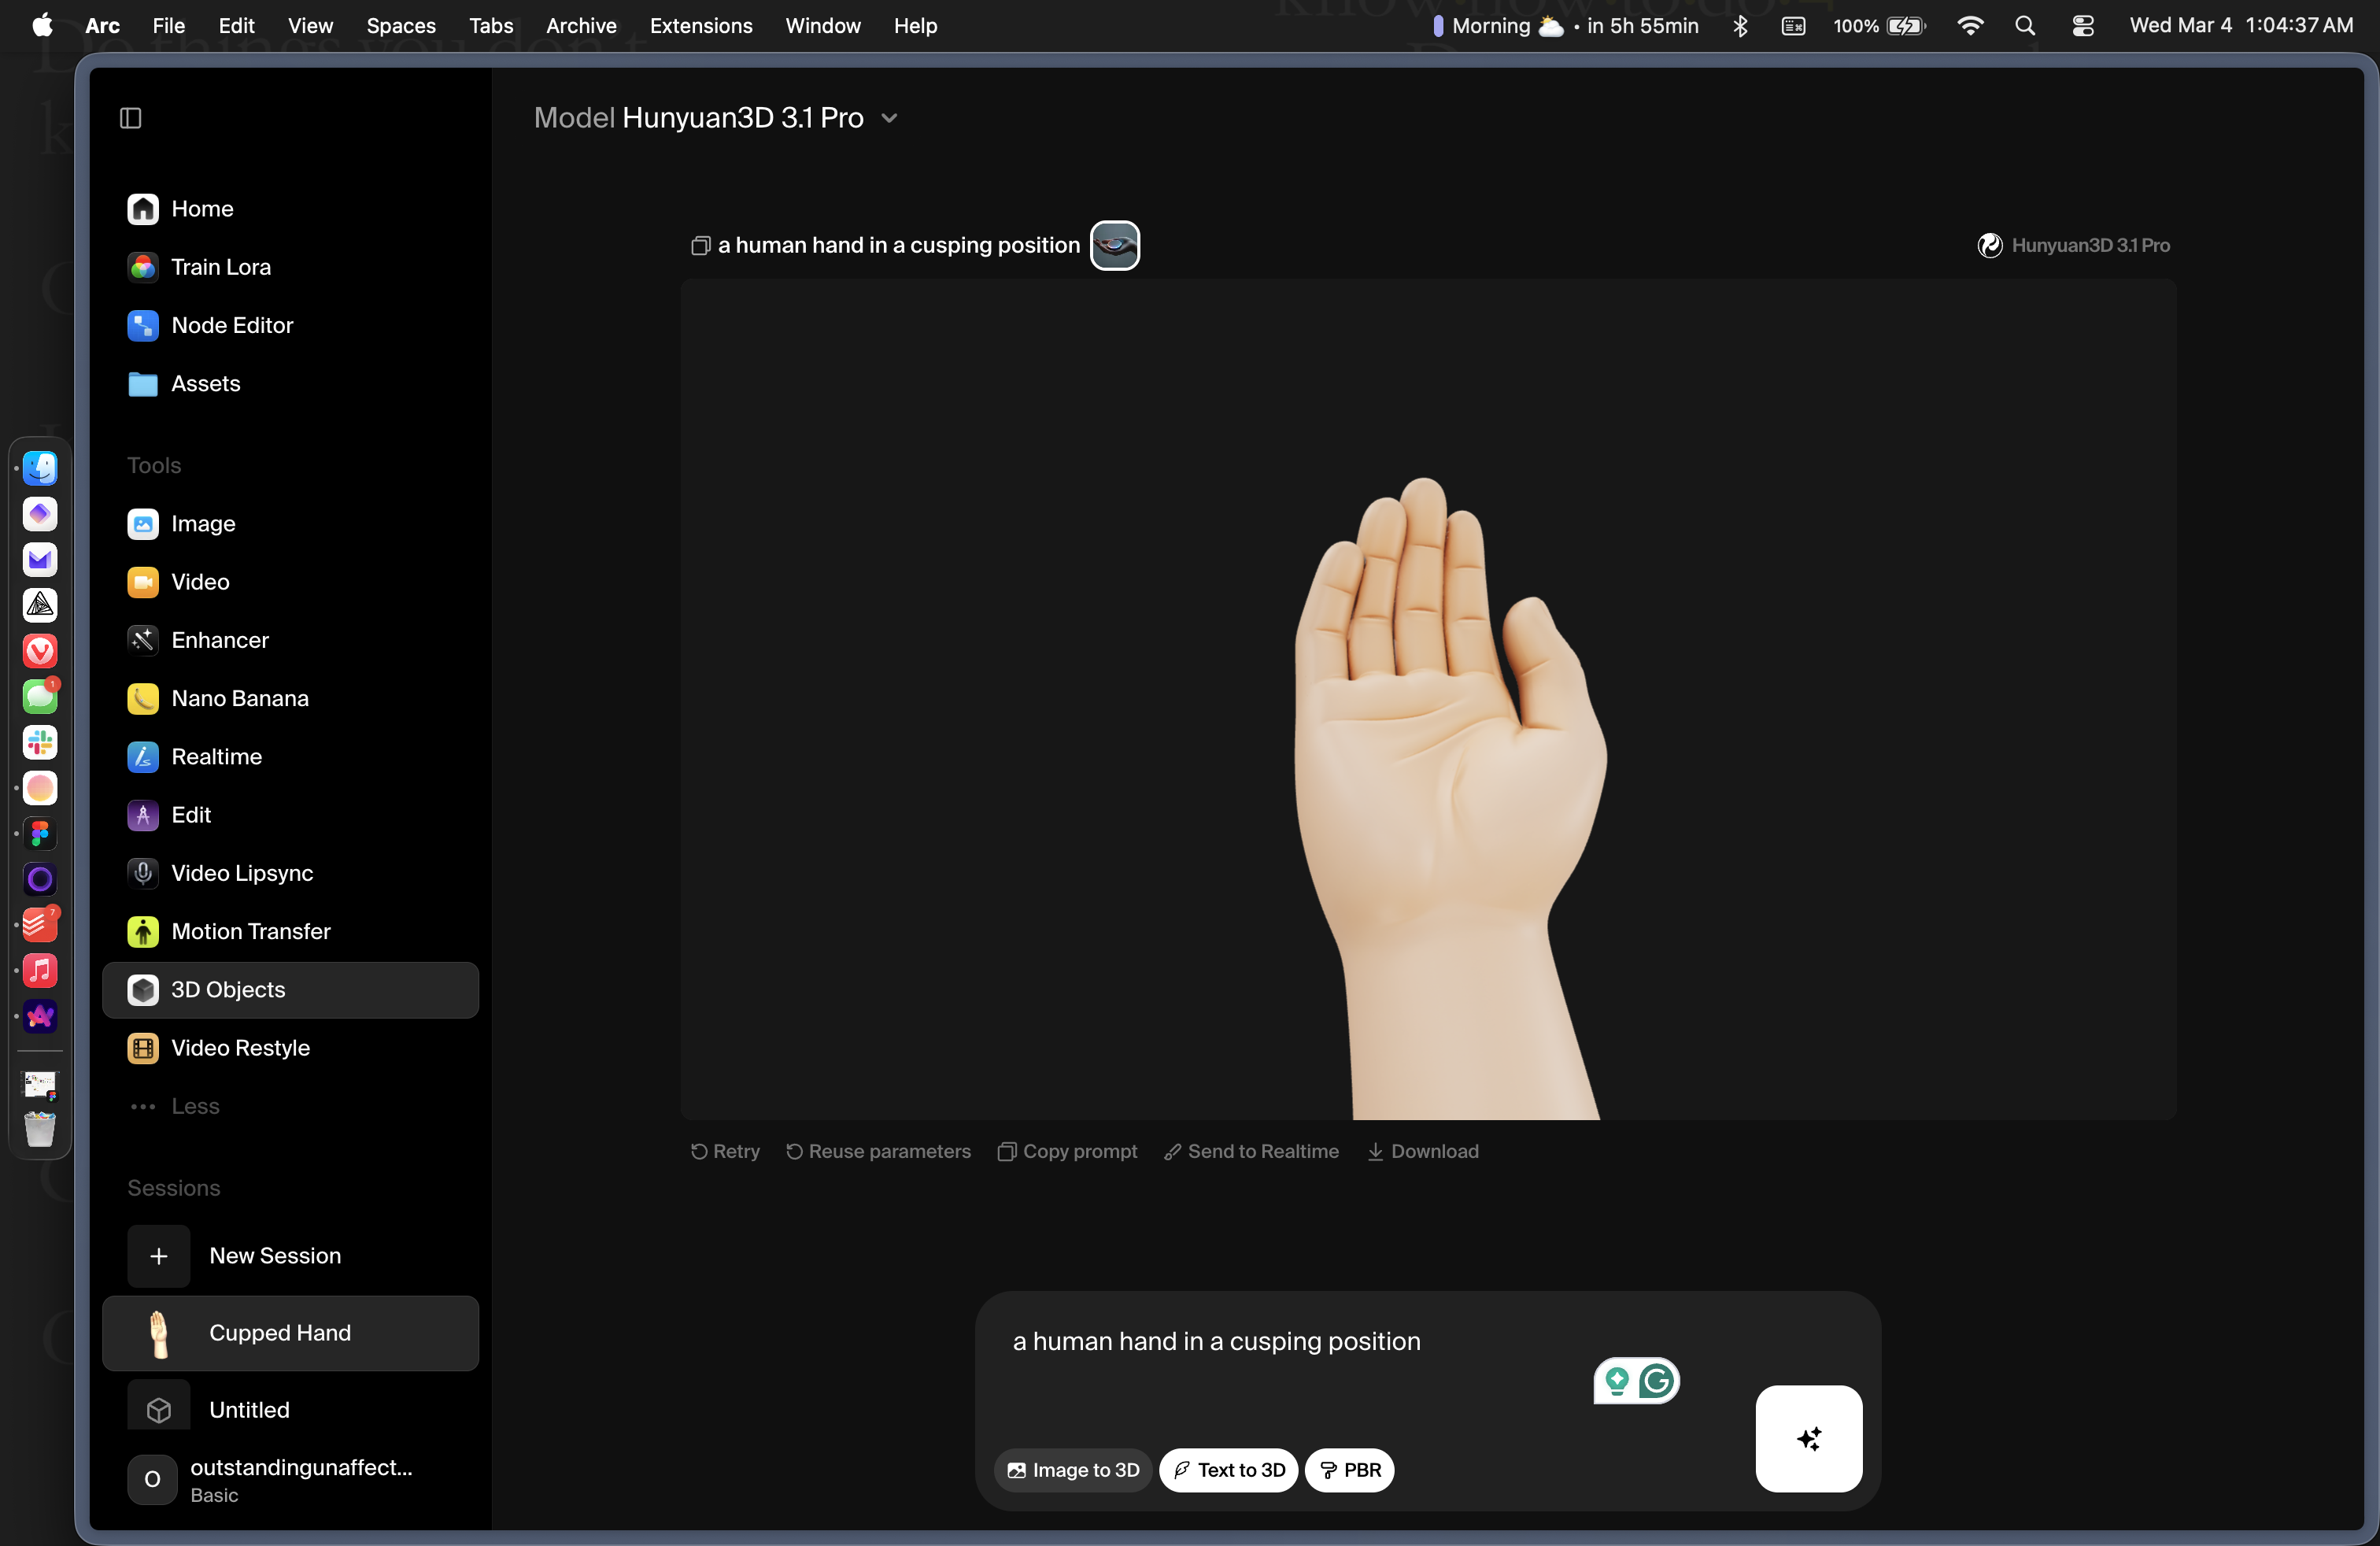The height and width of the screenshot is (1546, 2380).
Task: Toggle the PBR option
Action: 1349,1470
